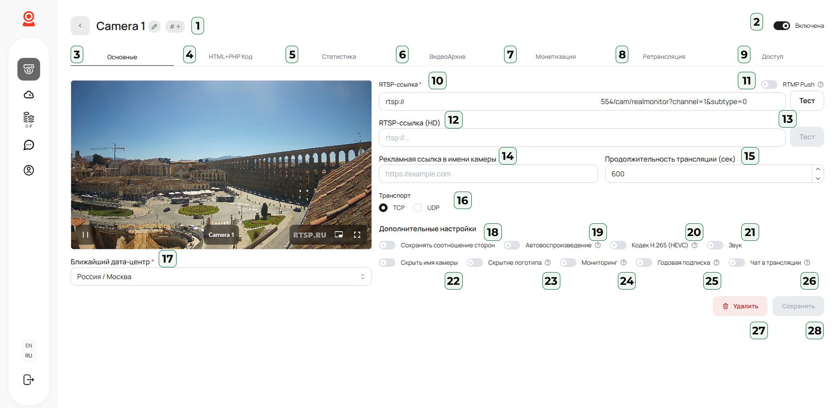Open the ВидеоАрхив tab
Image resolution: width=835 pixels, height=408 pixels.
coord(447,57)
